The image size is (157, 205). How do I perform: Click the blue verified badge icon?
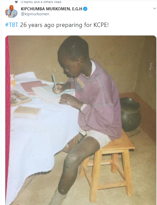[x=85, y=9]
